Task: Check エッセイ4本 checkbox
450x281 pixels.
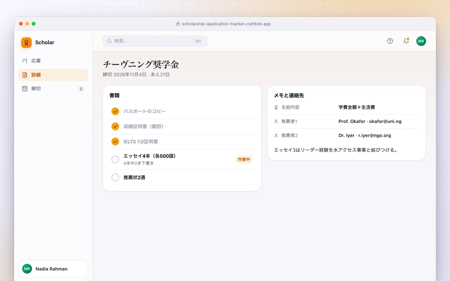Action: click(115, 159)
